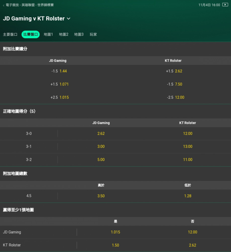Pick JD Gaming 3-2 score at 5.00

(x=101, y=160)
